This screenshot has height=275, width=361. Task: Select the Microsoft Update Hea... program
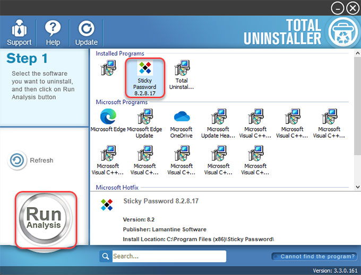tap(218, 123)
